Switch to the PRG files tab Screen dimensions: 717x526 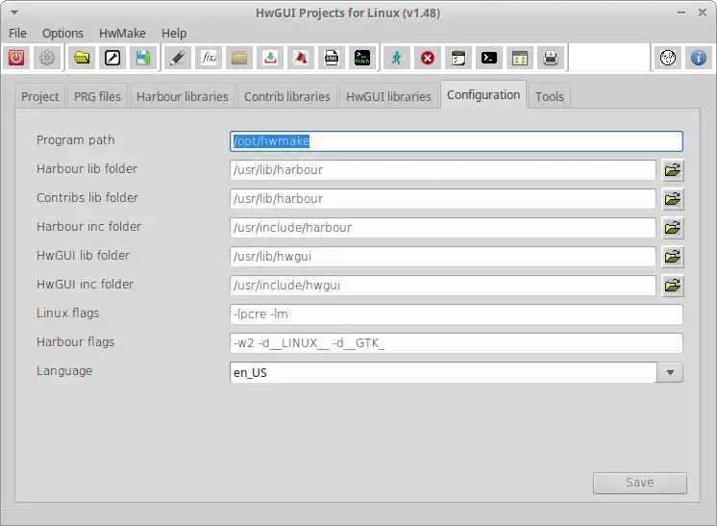pyautogui.click(x=97, y=96)
